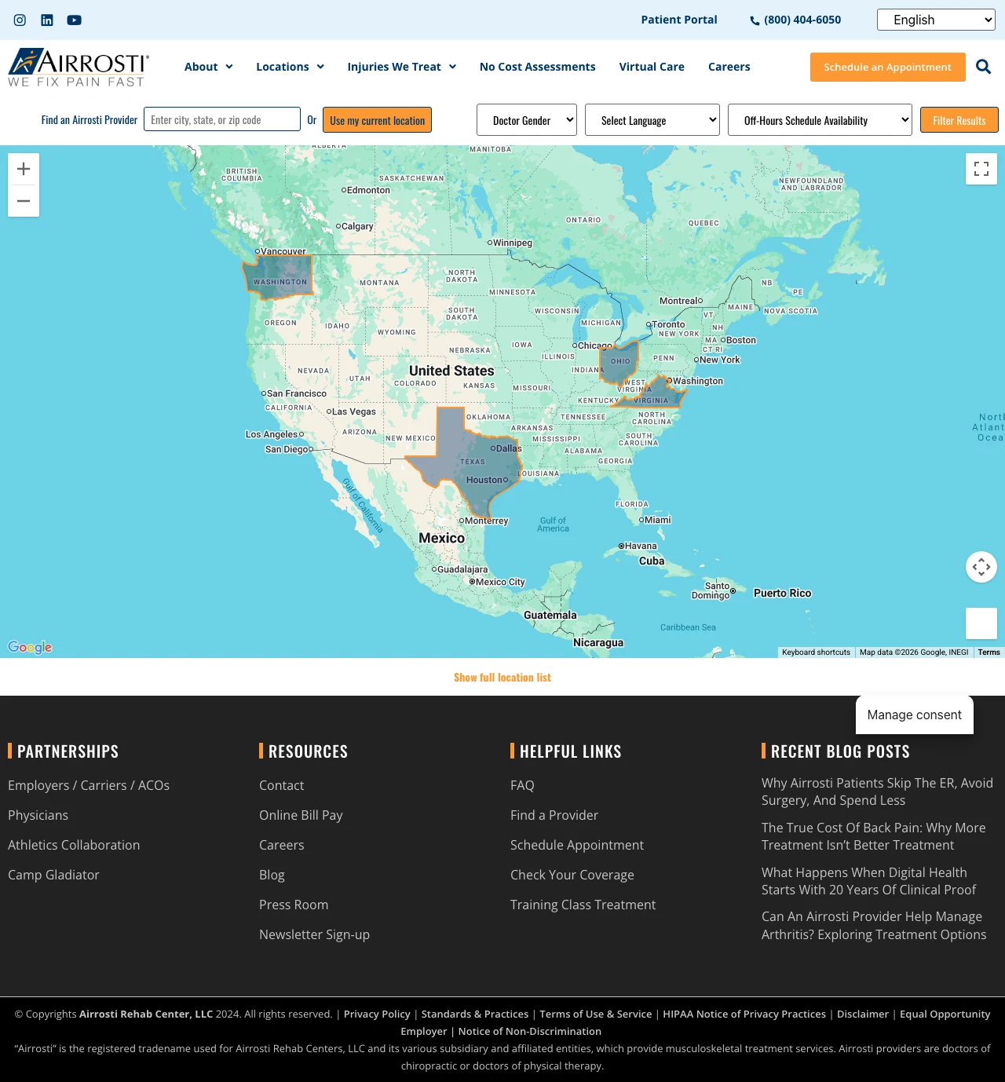Open Check Your Coverage link

572,875
